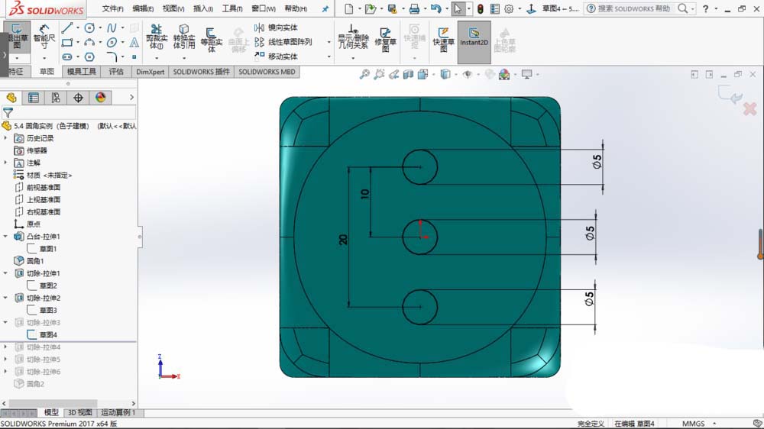Switch to the SOLIDWORKS MBD ribbon tab
The image size is (764, 429).
[x=267, y=72]
